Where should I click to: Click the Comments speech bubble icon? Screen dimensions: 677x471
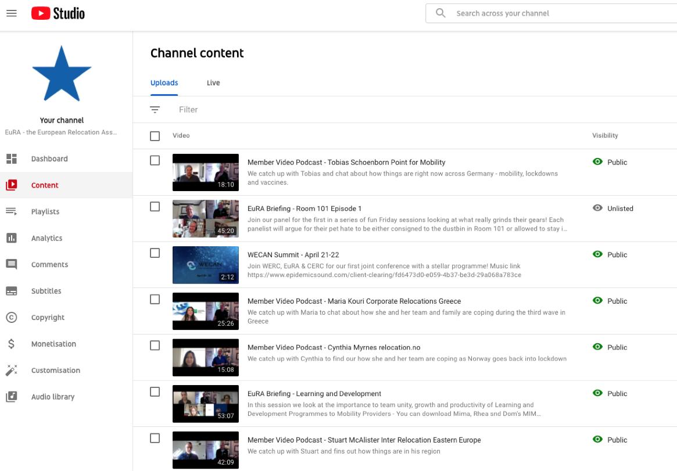tap(12, 264)
